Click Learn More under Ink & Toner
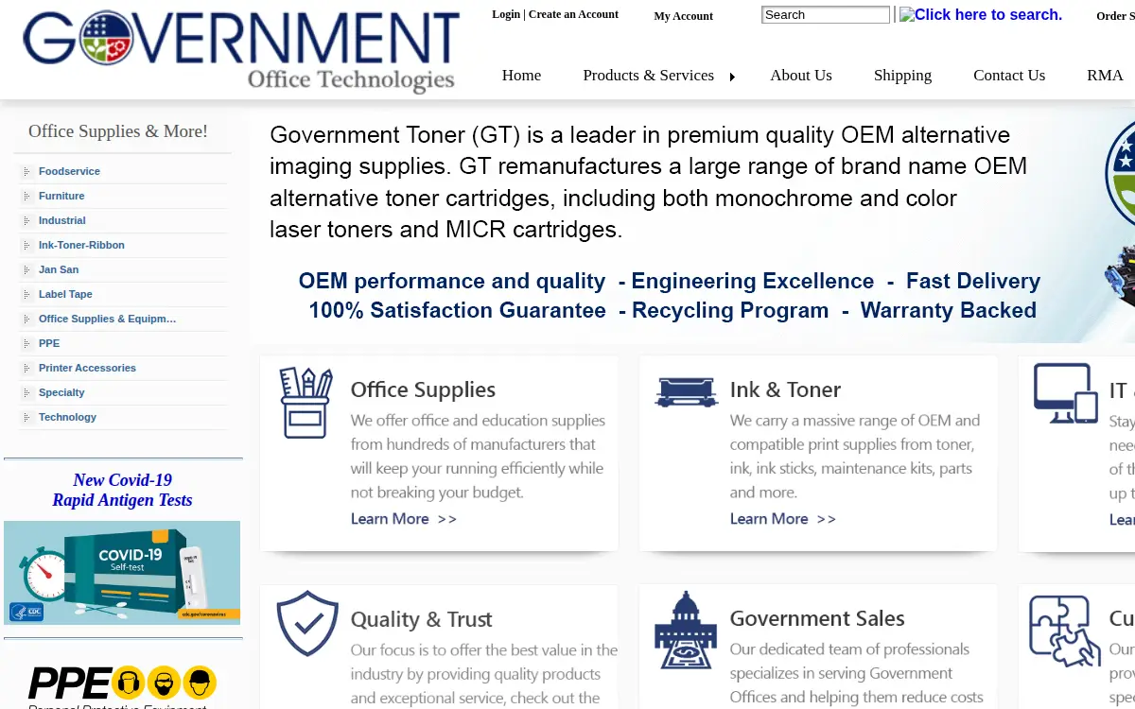 783,519
